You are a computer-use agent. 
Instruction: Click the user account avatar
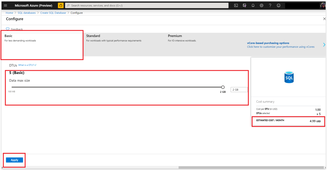[x=323, y=6]
